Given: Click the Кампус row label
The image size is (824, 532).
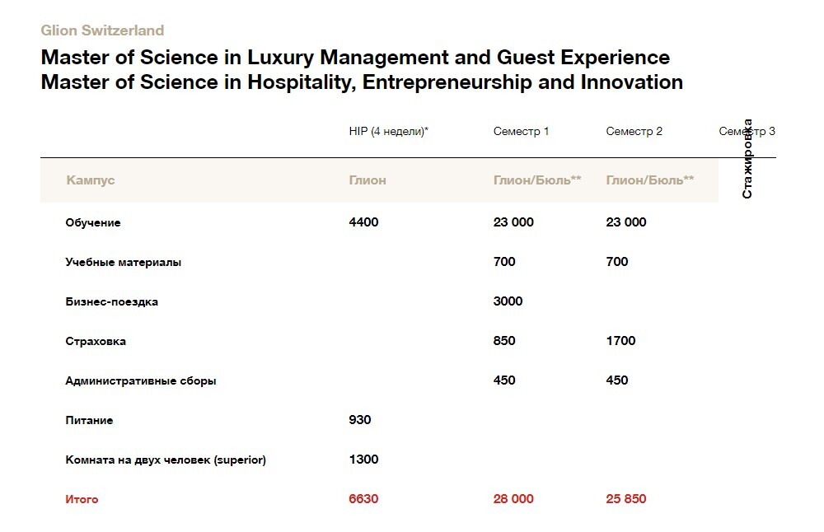Looking at the screenshot, I should pos(91,180).
